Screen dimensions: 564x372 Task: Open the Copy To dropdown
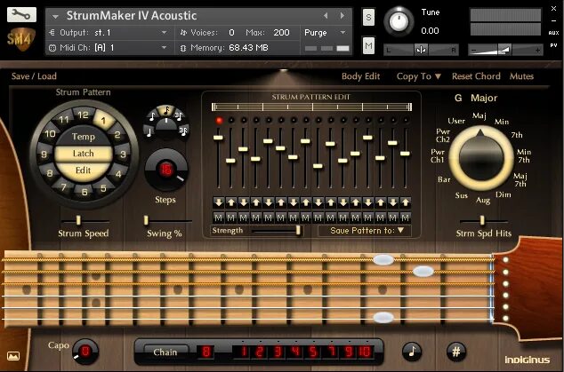click(419, 76)
